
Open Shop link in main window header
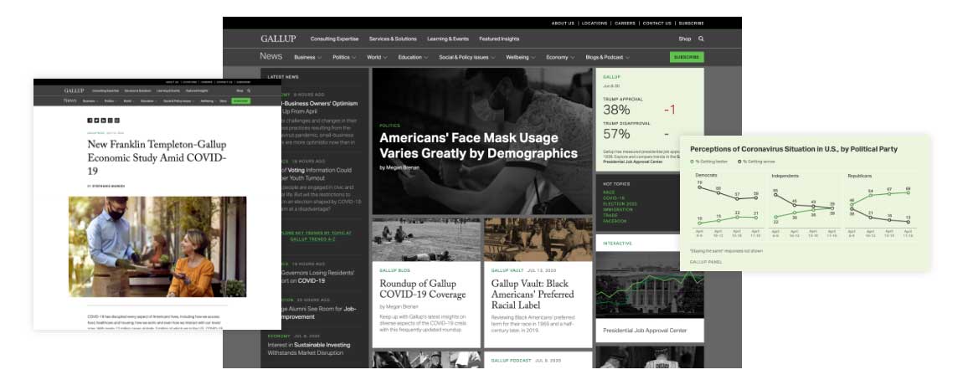pos(685,38)
